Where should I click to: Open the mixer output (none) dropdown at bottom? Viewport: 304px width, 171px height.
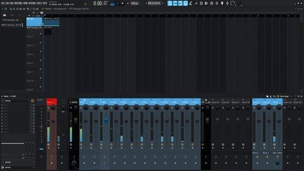pyautogui.click(x=19, y=167)
